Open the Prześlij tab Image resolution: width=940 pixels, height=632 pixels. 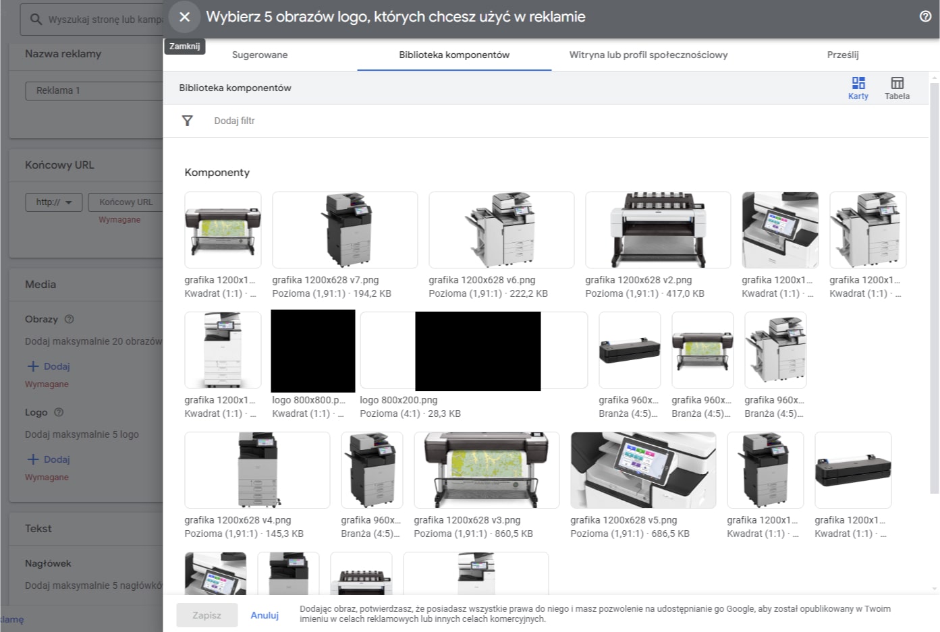click(843, 55)
